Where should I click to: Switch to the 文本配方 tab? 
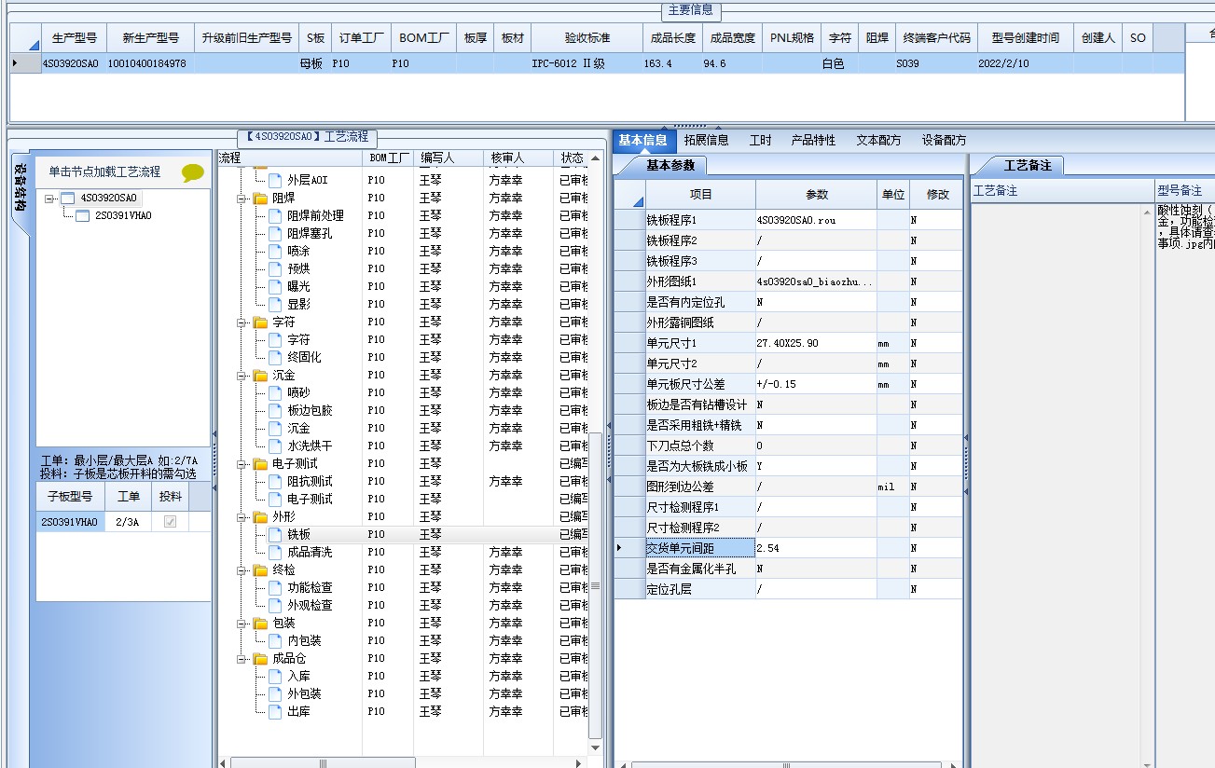(x=878, y=140)
